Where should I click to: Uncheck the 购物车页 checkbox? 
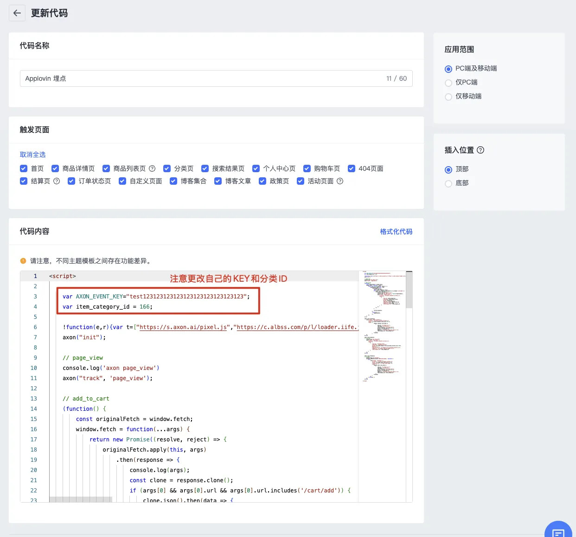click(307, 168)
